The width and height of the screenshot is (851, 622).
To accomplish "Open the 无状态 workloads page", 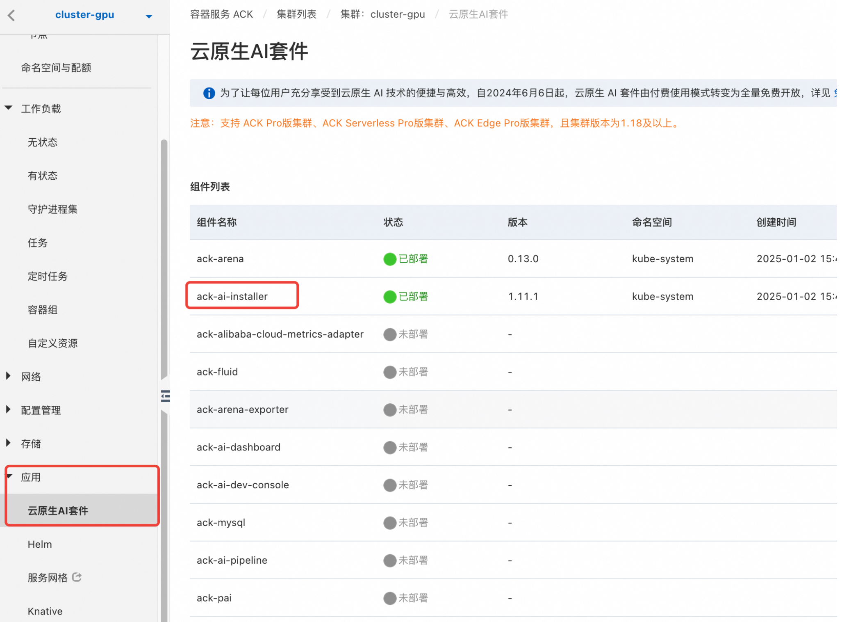I will click(x=43, y=142).
